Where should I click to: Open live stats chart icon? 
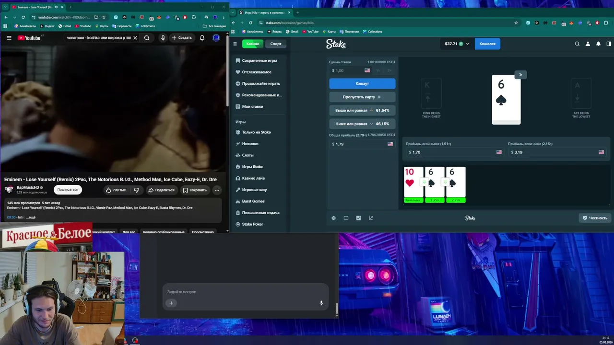coord(358,218)
